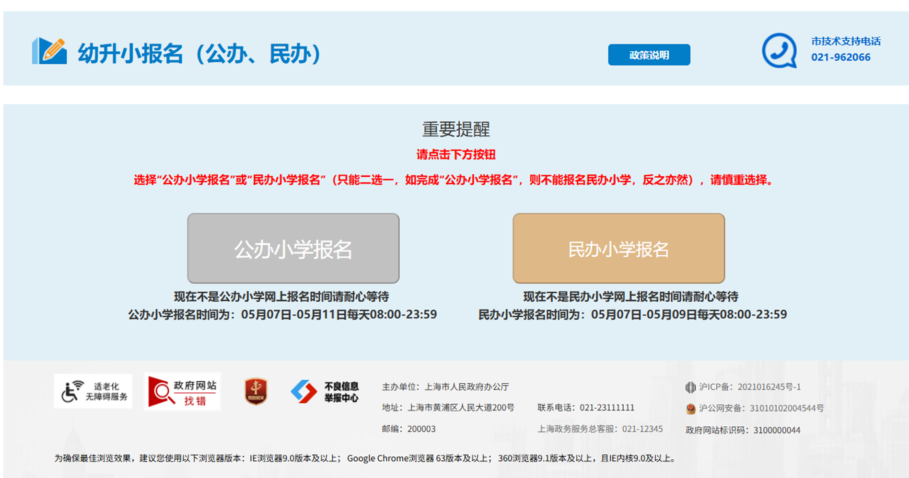This screenshot has width=909, height=478.
Task: Open the 适老化无障碍服务 accessibility icon
Action: click(x=93, y=391)
